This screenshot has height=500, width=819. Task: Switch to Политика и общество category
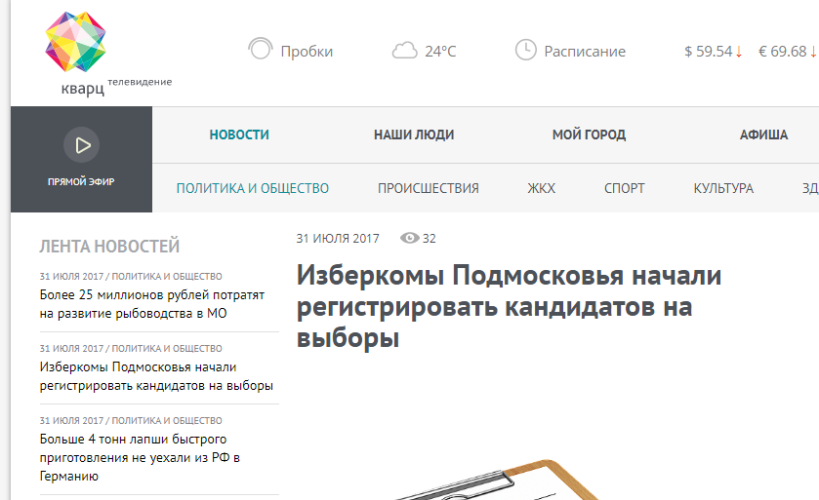pos(252,188)
